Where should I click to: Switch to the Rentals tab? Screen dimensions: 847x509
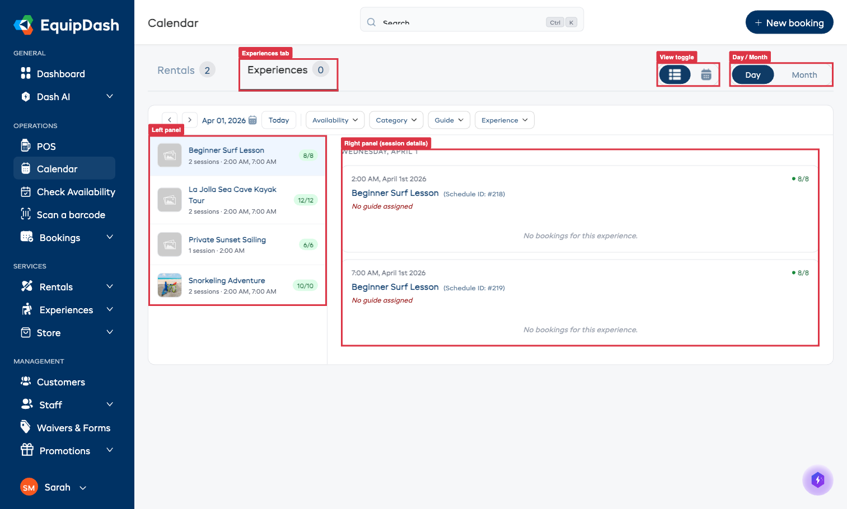coord(177,69)
